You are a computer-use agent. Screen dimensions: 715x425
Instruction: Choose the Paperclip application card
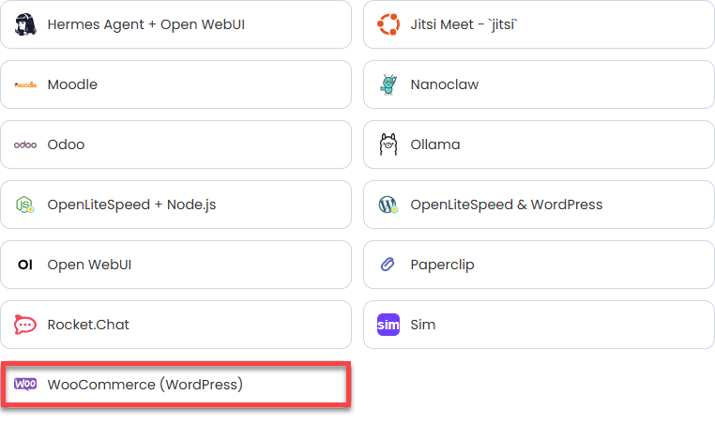[539, 265]
